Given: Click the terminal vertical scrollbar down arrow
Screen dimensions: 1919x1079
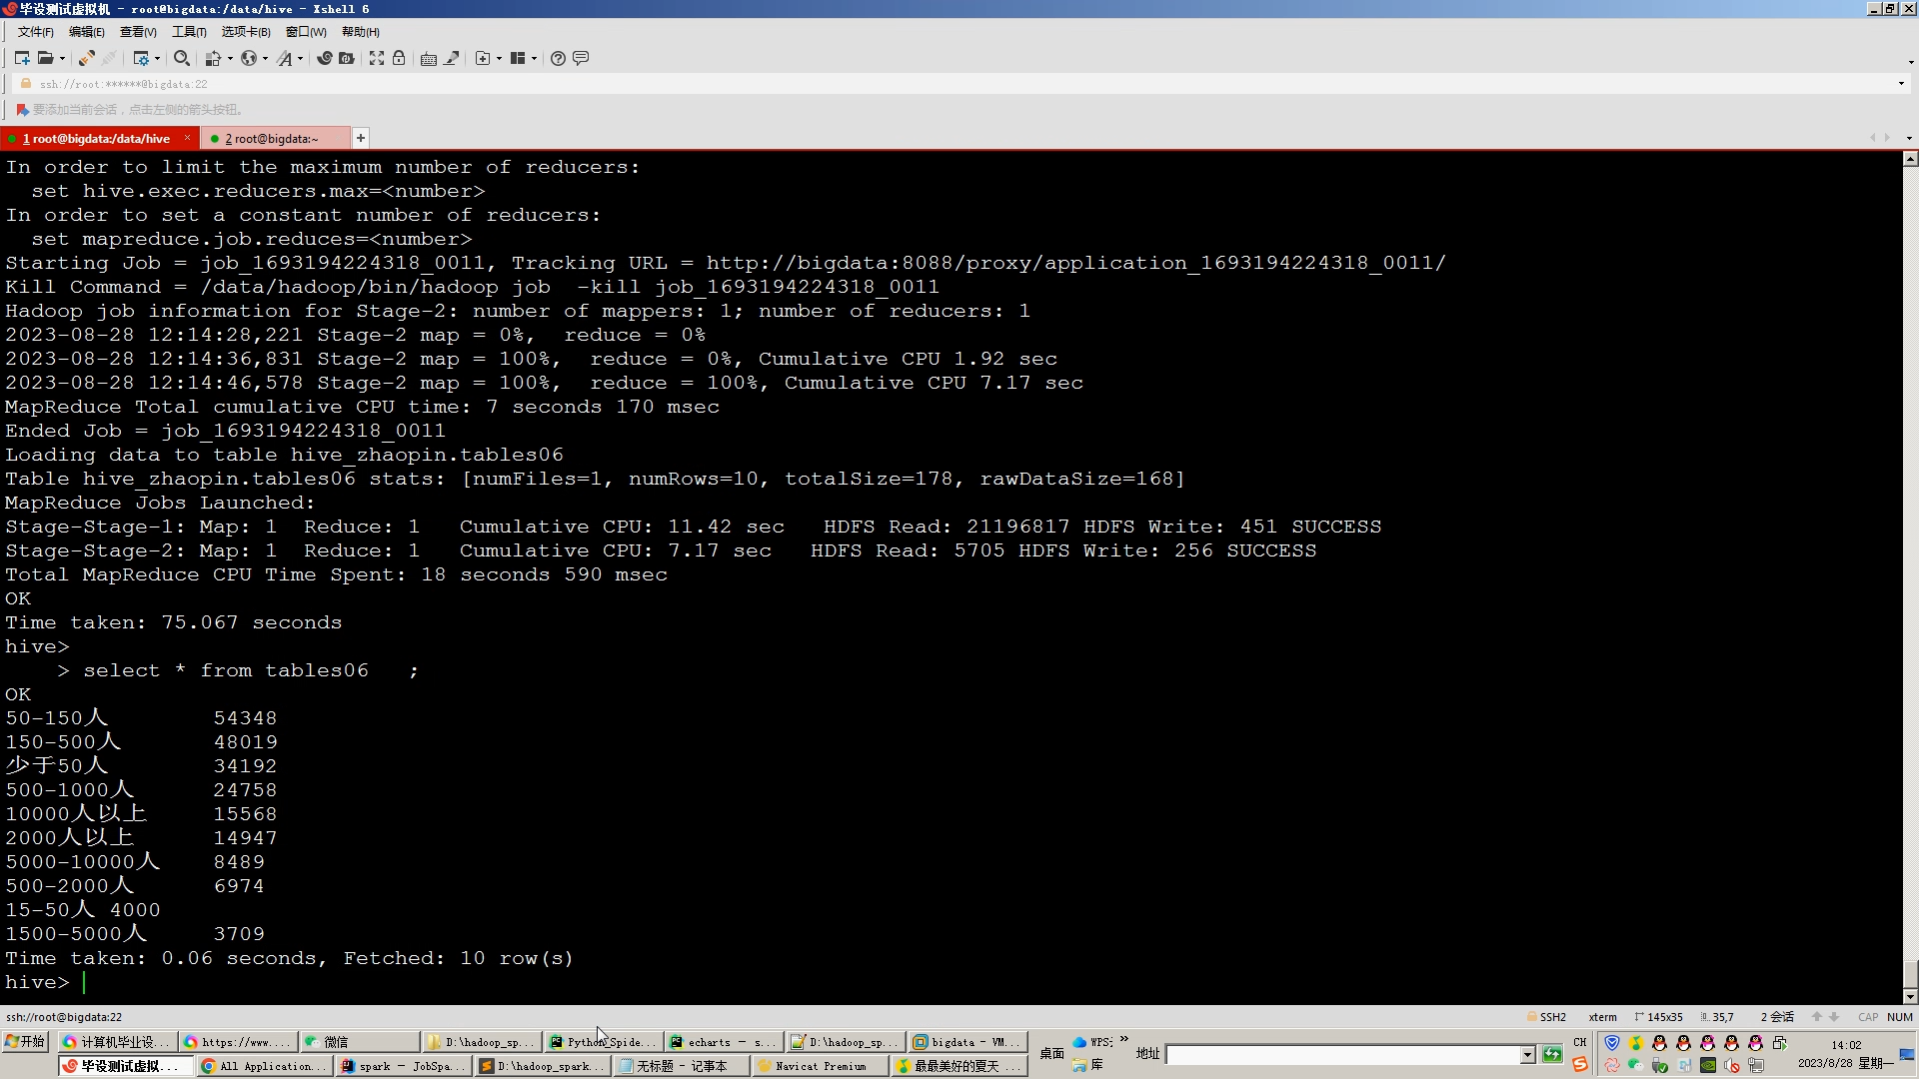Looking at the screenshot, I should coord(1910,996).
